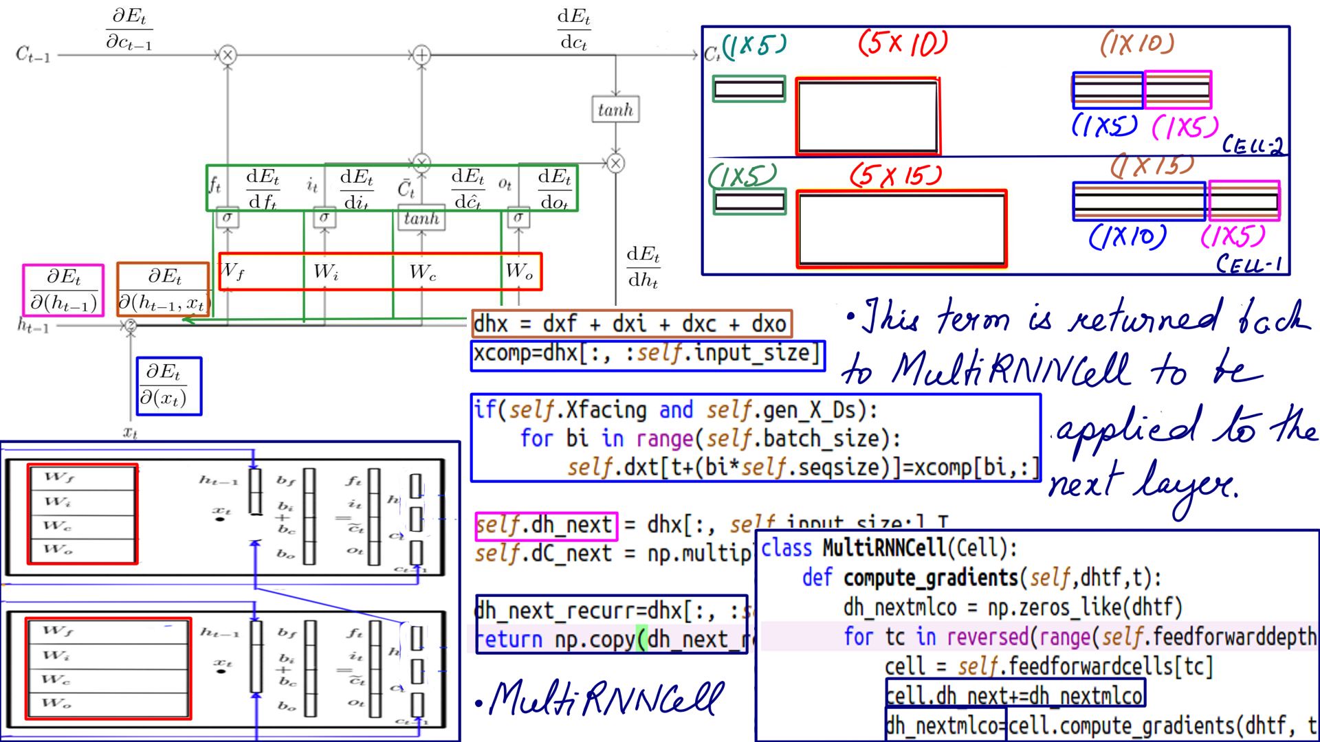The width and height of the screenshot is (1320, 742).
Task: Click 'Wc' inside the red weights box of the LSTM diagram
Action: [x=423, y=272]
